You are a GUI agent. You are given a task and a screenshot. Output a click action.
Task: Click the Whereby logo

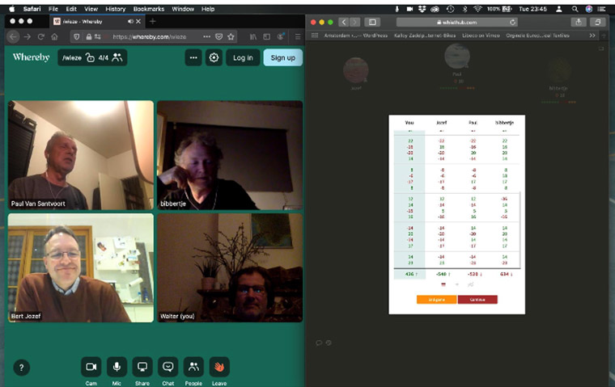31,57
